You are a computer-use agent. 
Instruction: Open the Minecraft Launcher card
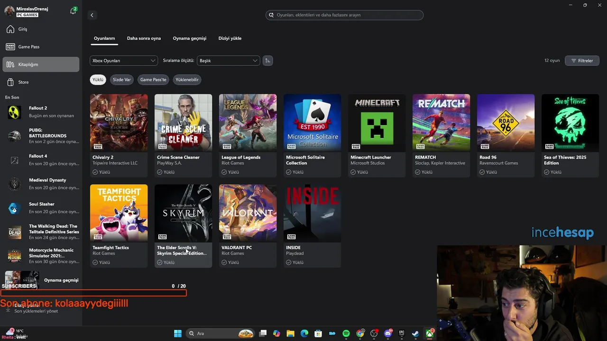point(377,135)
